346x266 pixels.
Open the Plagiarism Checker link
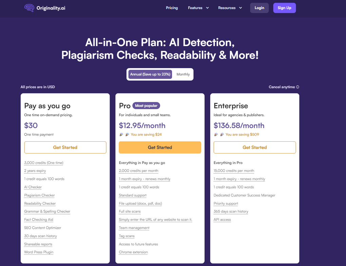(x=39, y=195)
